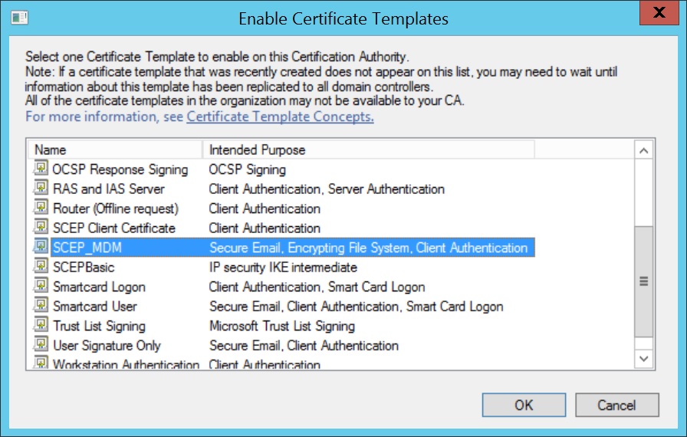Select the SCEP_MDM template entry
687x437 pixels.
tap(87, 248)
